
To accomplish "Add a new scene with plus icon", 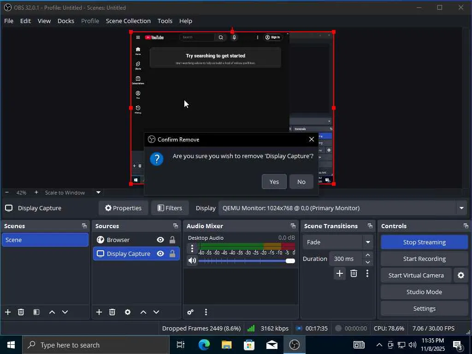I will [x=8, y=312].
